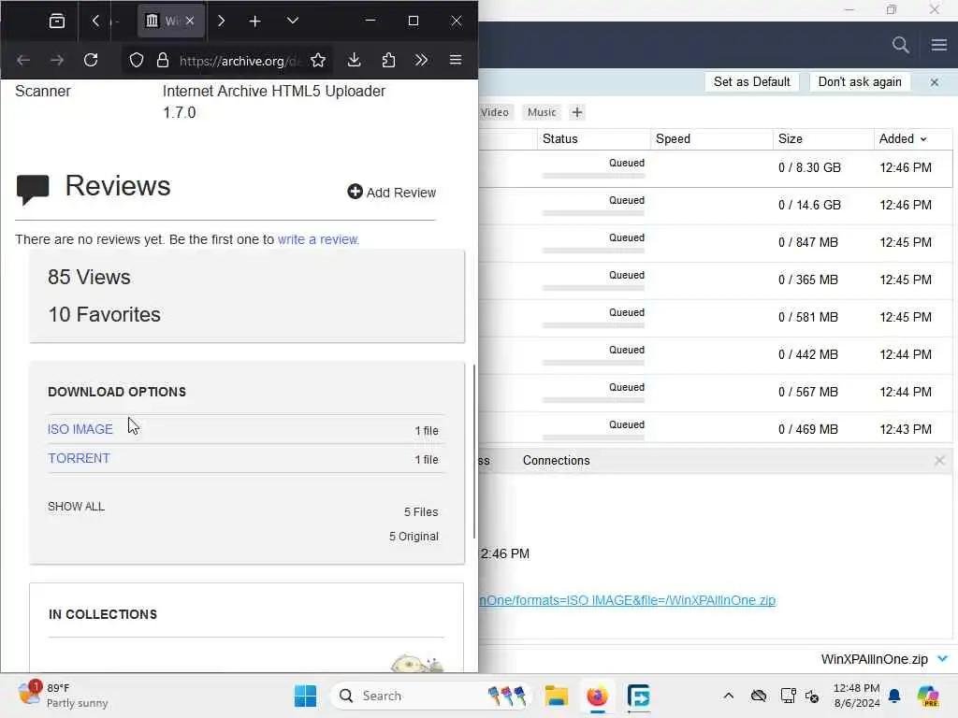
Task: Click the taskbar Search box
Action: tap(431, 696)
